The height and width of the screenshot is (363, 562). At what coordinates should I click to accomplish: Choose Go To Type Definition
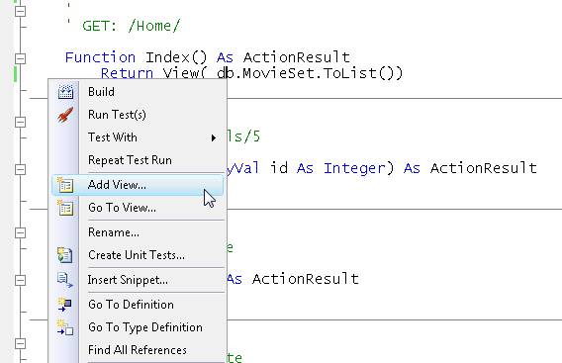pyautogui.click(x=138, y=327)
